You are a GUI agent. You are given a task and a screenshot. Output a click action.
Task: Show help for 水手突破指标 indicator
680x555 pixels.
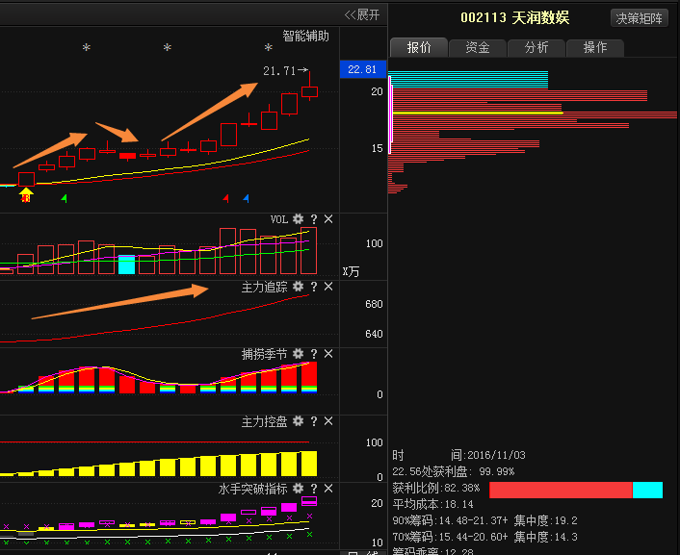click(x=314, y=490)
